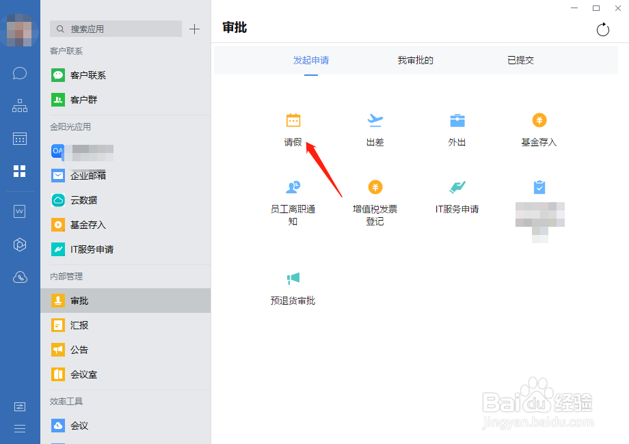629x444 pixels.
Task: Select the organization contacts icon in the sidebar
Action: (19, 105)
